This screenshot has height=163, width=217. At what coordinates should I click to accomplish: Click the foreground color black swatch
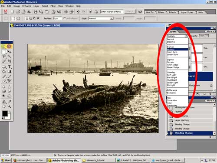pos(5,113)
